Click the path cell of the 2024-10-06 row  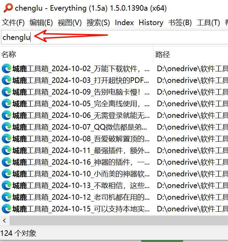click(x=193, y=115)
